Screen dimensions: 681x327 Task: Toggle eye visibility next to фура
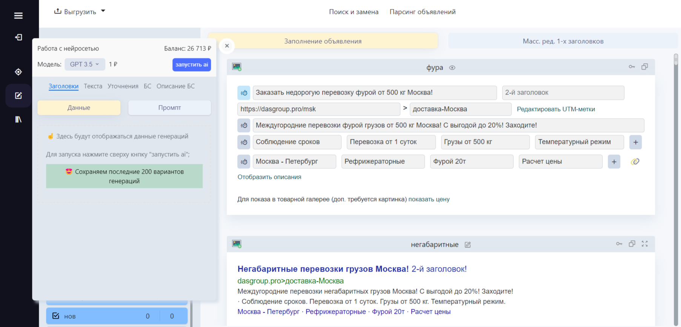pos(452,68)
